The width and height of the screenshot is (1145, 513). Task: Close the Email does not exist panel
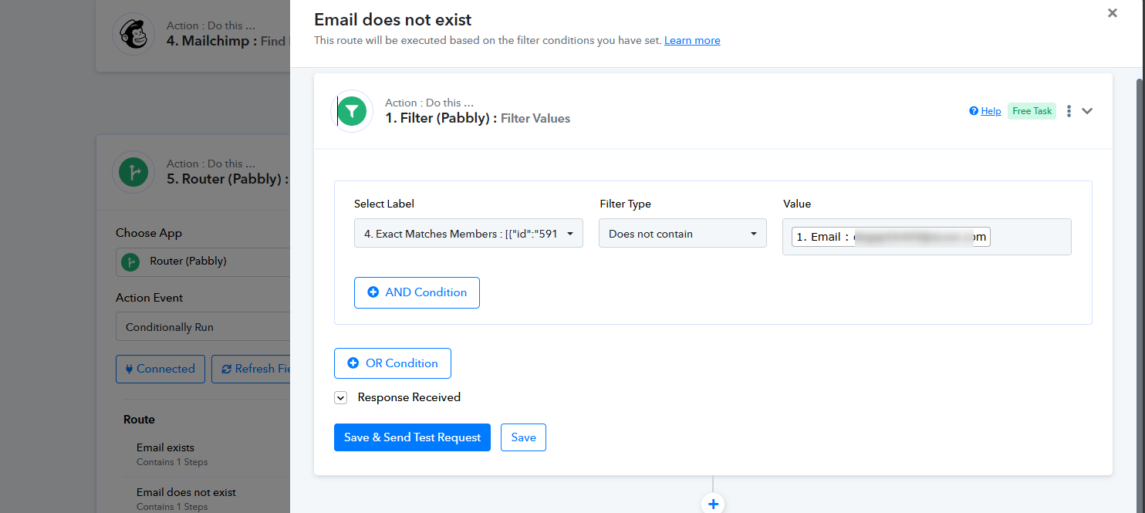(1112, 13)
